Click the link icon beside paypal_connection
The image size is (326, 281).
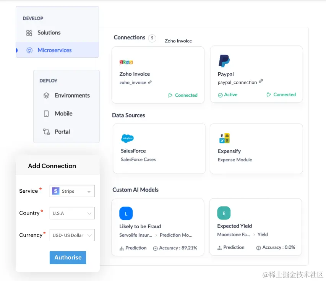(x=261, y=81)
